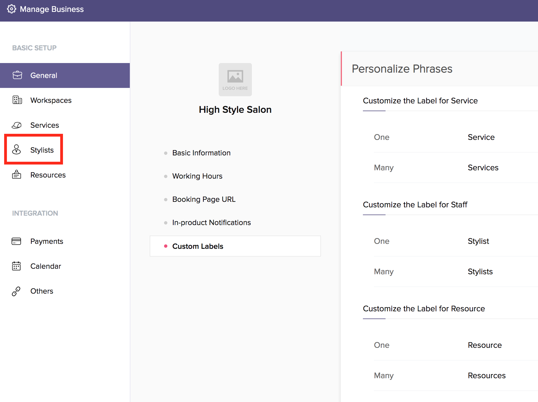Edit the singular Resource label value
538x402 pixels.
484,345
